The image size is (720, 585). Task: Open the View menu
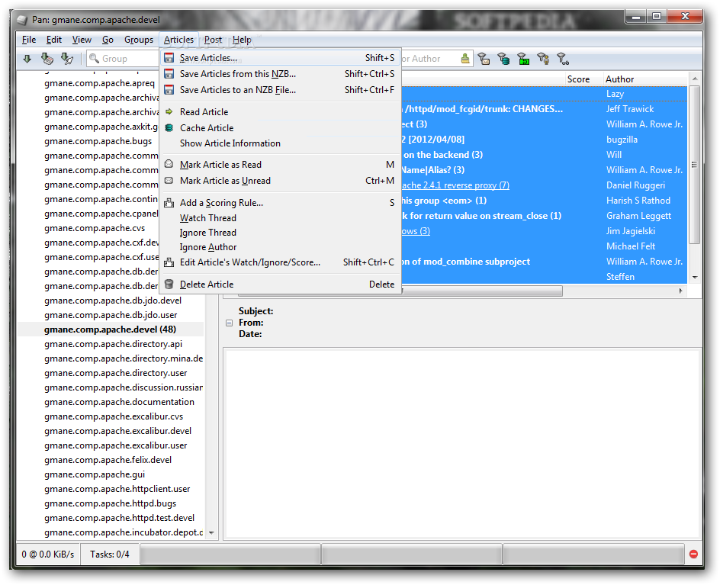82,40
